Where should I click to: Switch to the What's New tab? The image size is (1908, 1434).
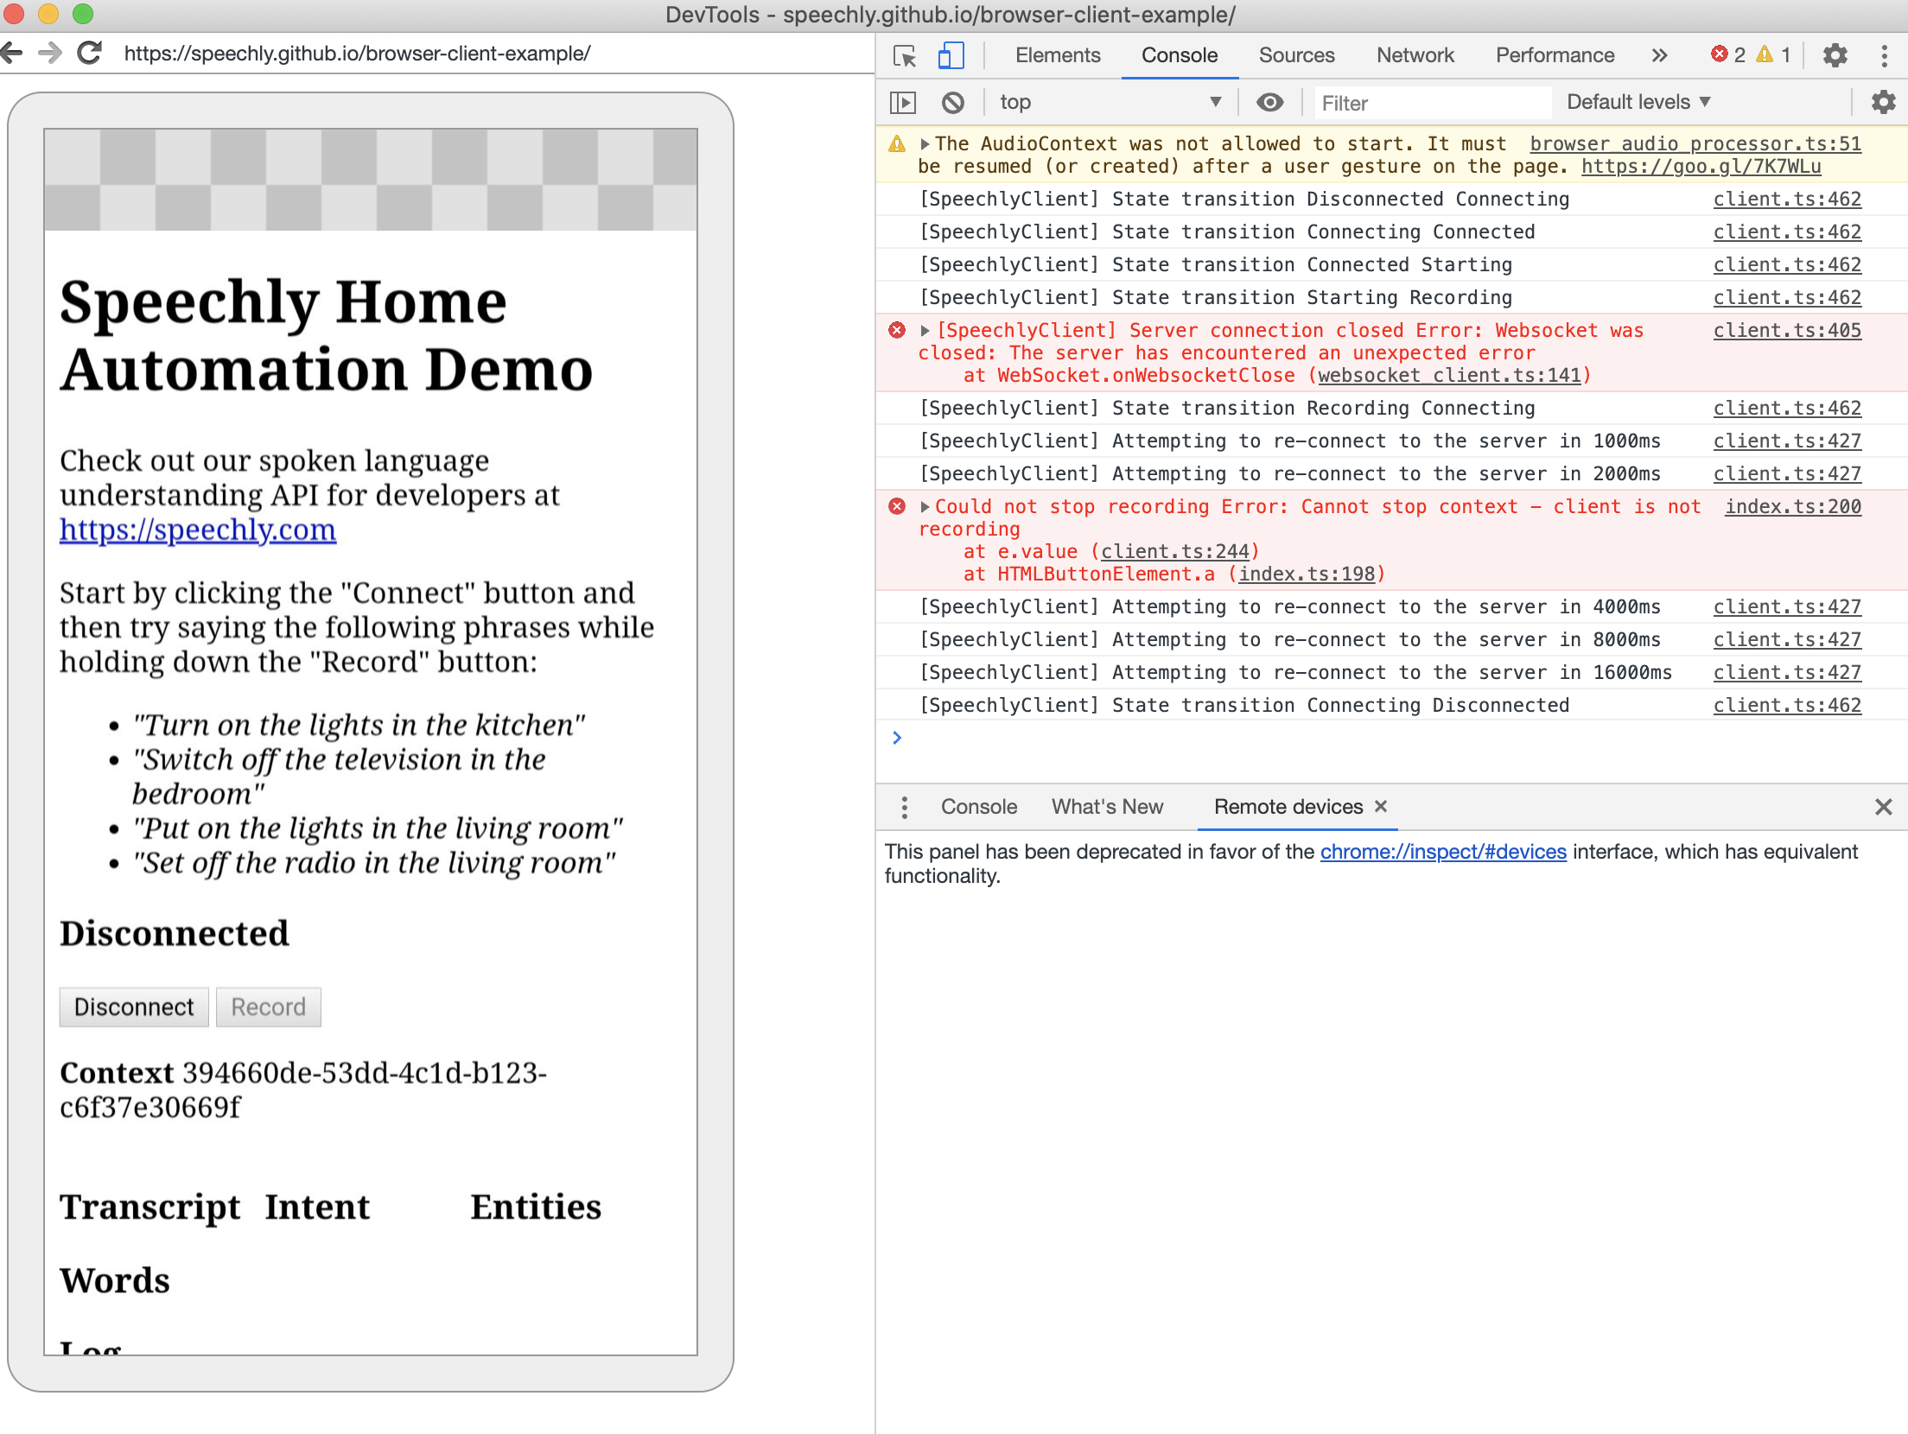tap(1107, 806)
